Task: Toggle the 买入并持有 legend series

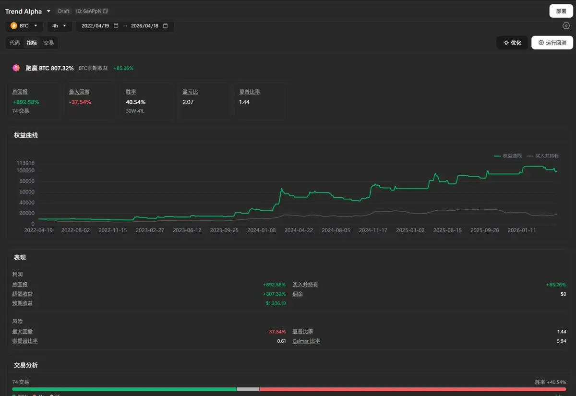Action: pyautogui.click(x=543, y=156)
